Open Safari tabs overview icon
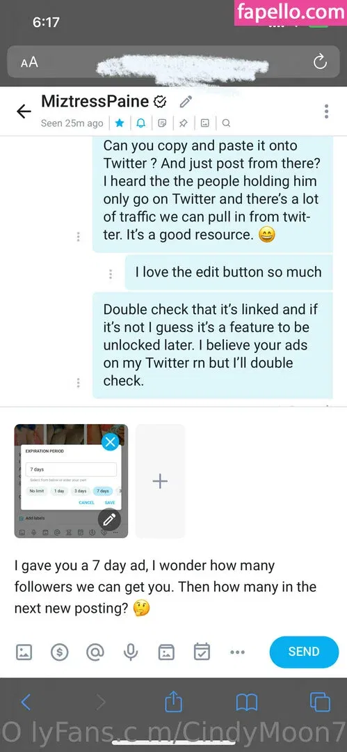The image size is (347, 752). [320, 702]
